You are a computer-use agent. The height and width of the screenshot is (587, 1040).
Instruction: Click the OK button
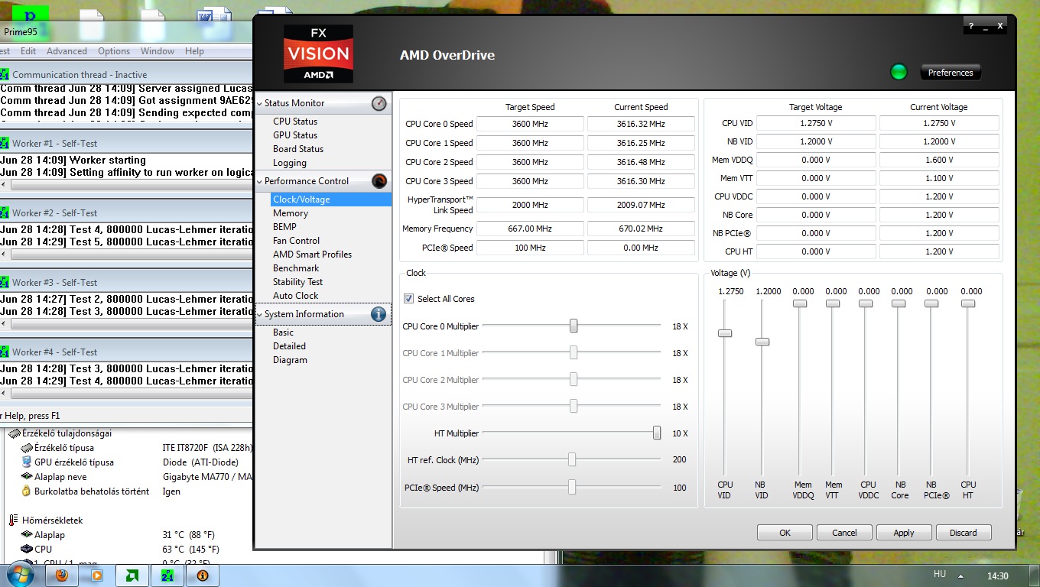tap(785, 533)
